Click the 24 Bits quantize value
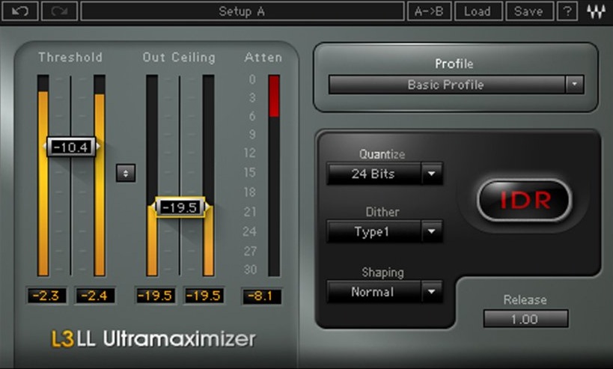 [373, 174]
